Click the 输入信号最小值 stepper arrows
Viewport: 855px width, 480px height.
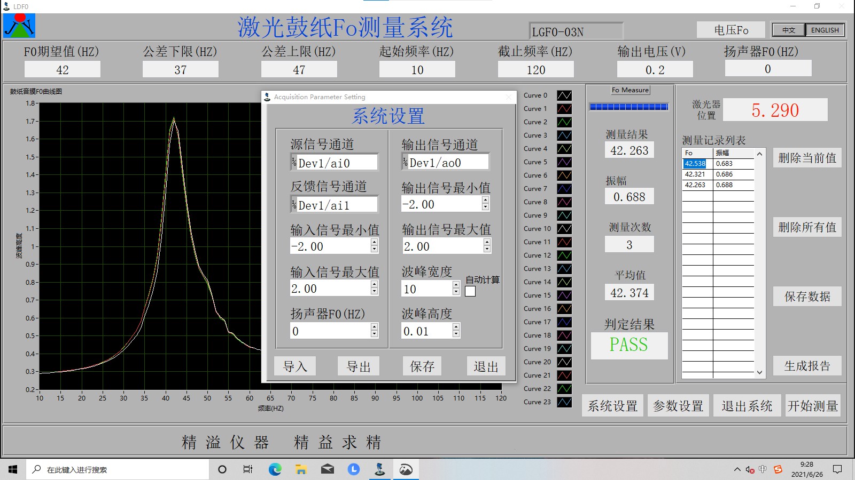(374, 246)
